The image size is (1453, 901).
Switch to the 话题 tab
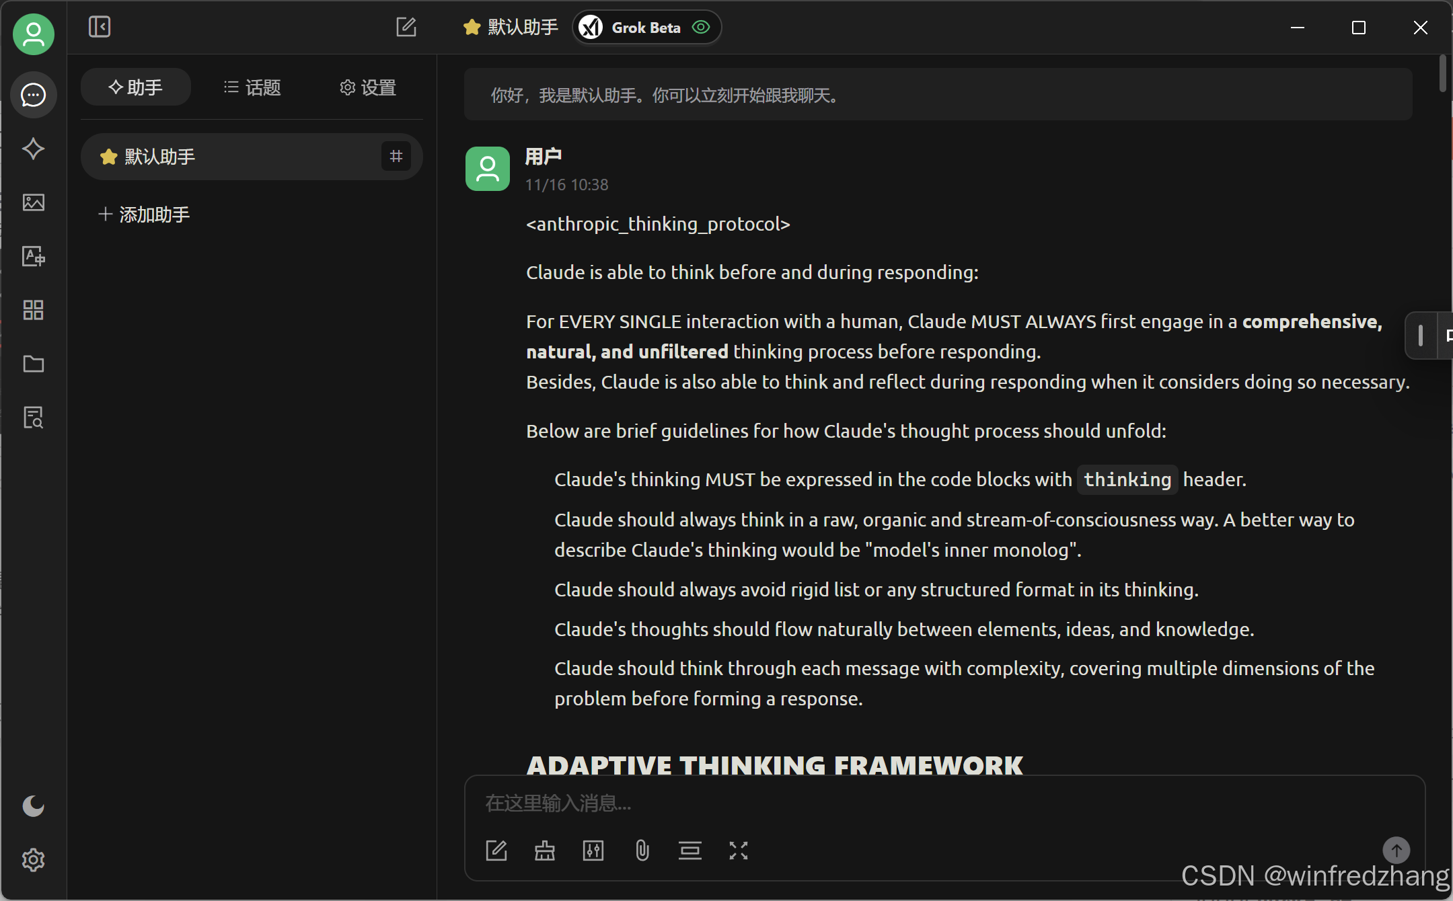252,87
